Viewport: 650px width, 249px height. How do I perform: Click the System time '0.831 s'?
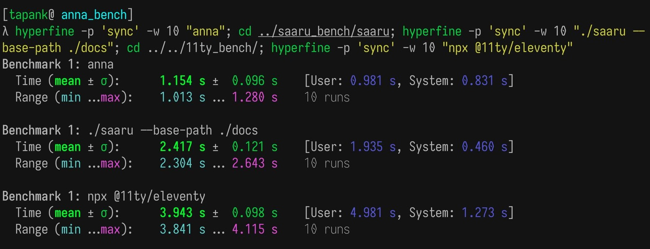[x=484, y=81]
